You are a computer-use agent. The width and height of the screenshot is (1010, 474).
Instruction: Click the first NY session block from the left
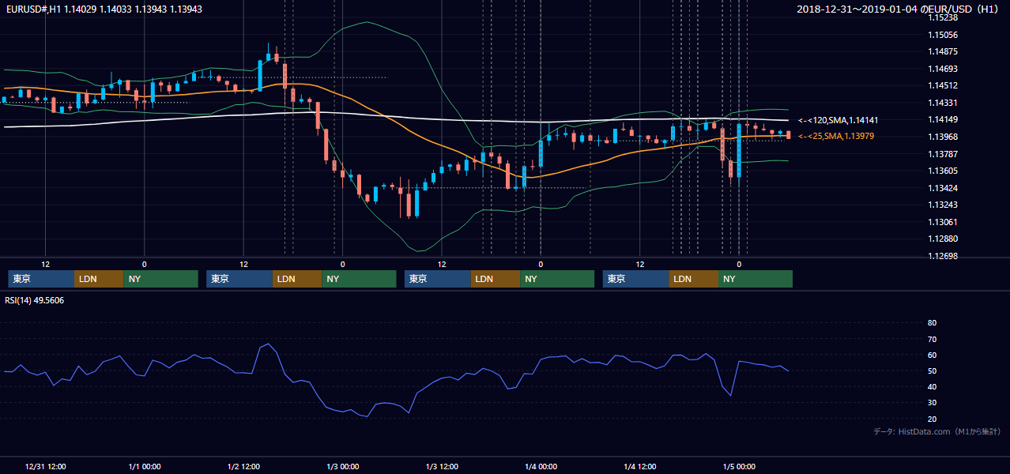click(160, 279)
